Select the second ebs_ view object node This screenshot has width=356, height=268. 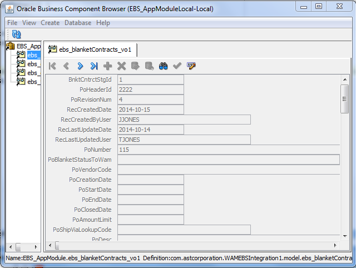[28, 64]
